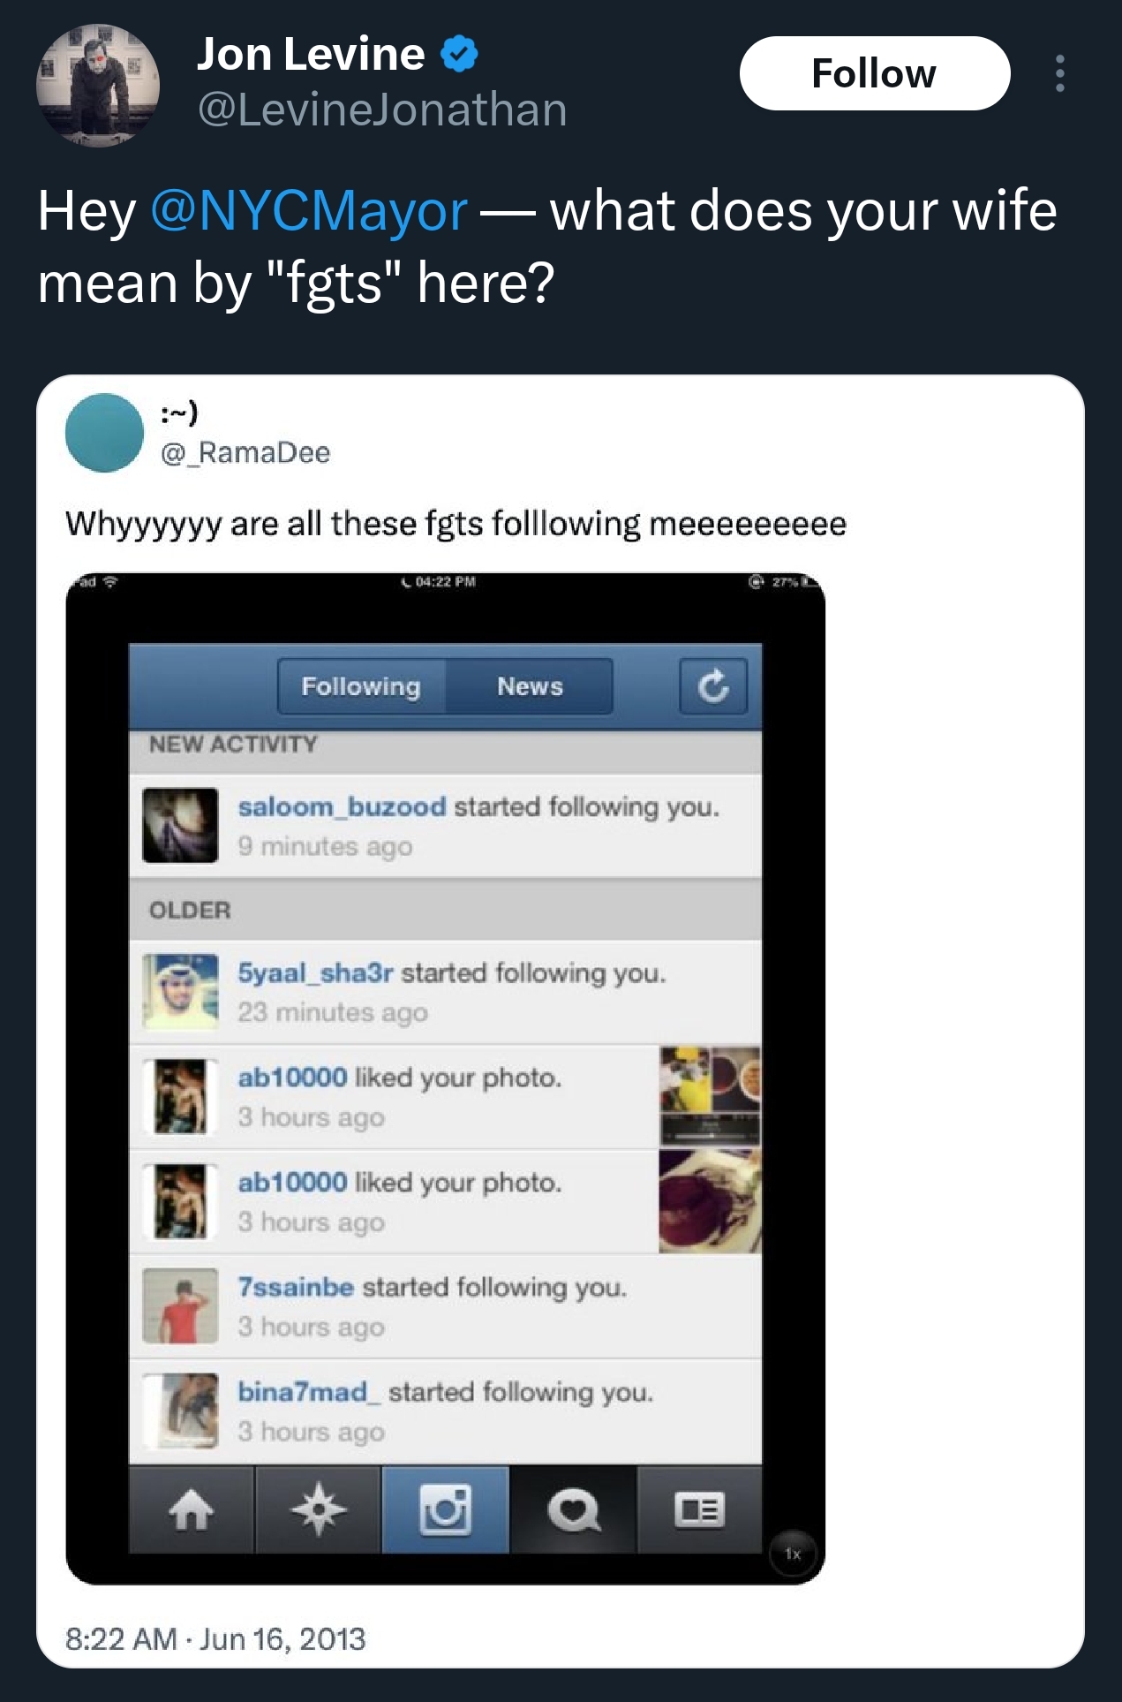The image size is (1122, 1702).
Task: Click the teal quoted tweet avatar
Action: pos(104,433)
